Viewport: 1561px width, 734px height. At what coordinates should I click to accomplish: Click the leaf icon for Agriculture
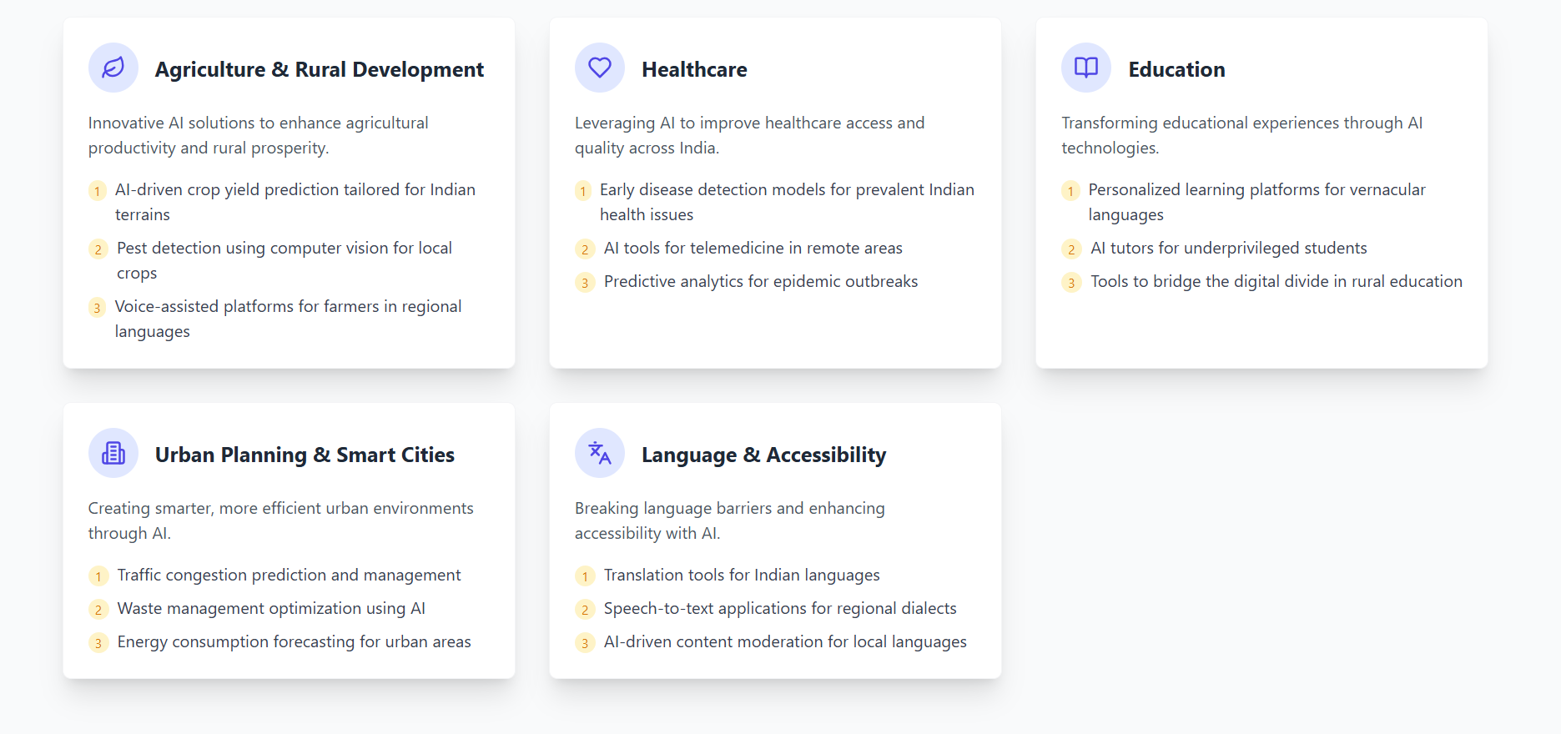(x=113, y=68)
